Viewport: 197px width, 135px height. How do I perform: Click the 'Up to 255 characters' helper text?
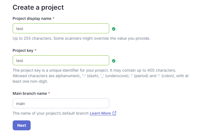coord(81,38)
